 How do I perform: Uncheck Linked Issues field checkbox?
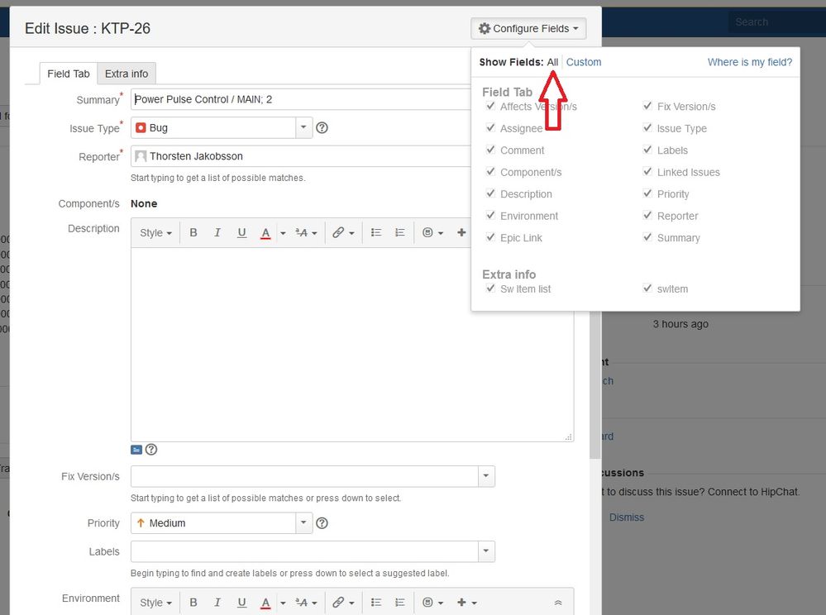coord(647,172)
